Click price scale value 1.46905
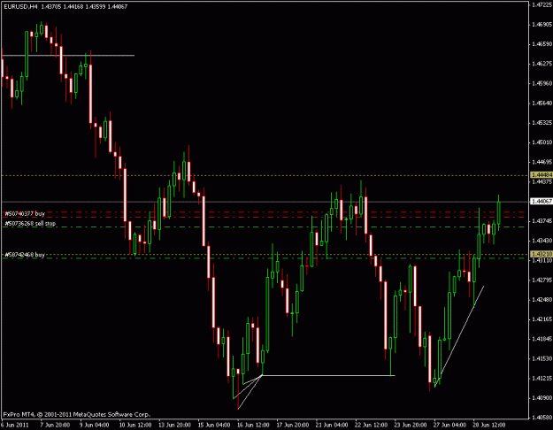 541,25
